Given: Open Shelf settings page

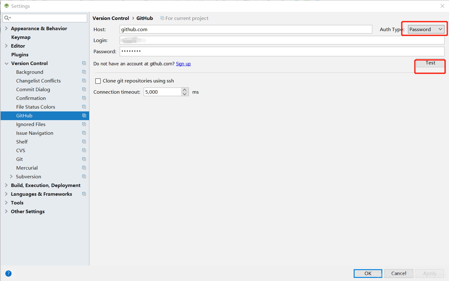Looking at the screenshot, I should (x=22, y=142).
